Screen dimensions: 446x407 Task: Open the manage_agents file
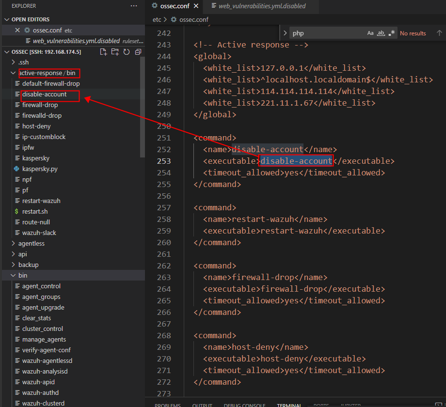tap(73, 339)
